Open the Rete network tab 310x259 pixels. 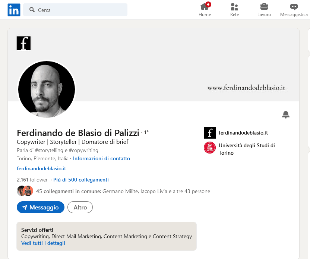[234, 9]
